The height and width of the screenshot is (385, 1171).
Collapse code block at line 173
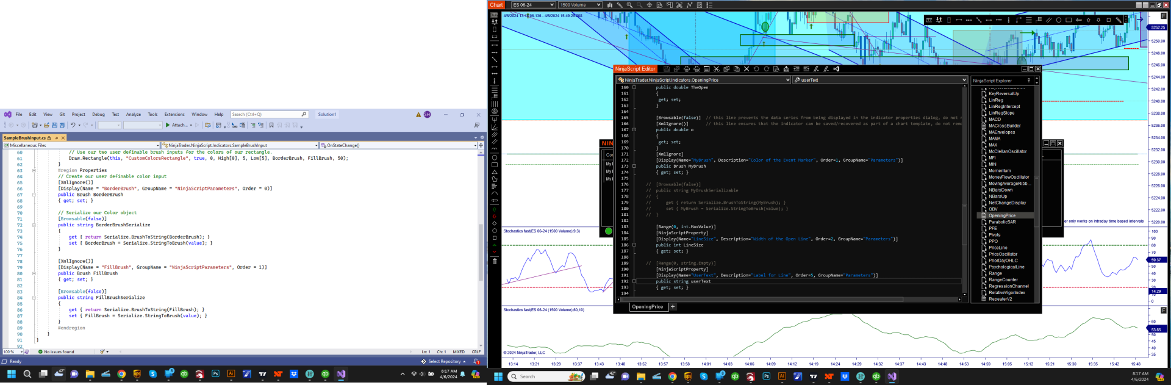[634, 166]
